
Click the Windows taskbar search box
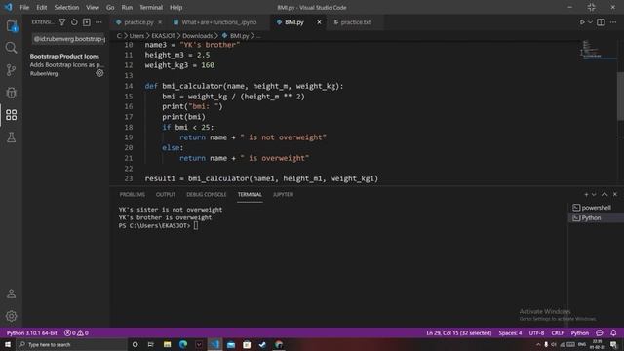coord(71,344)
